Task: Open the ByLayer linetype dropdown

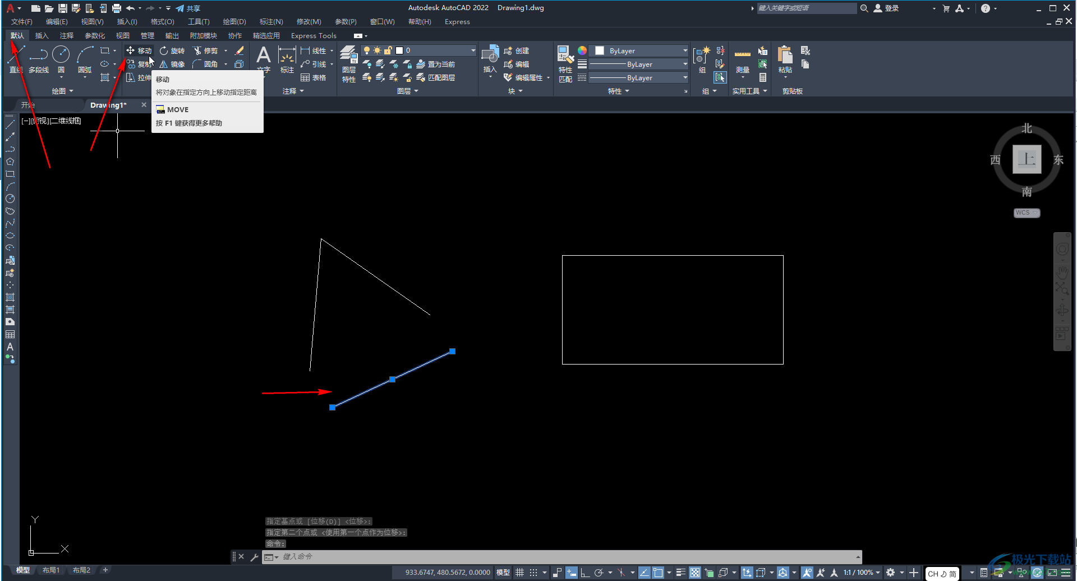Action: [x=639, y=77]
